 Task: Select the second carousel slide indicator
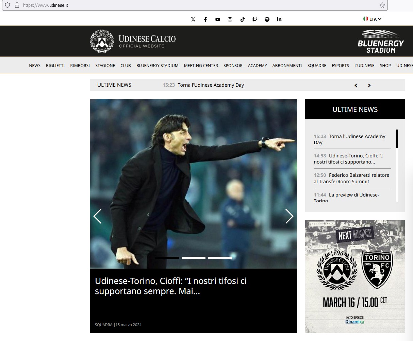point(194,258)
